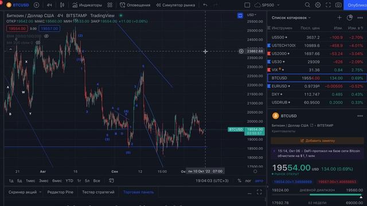Open time axis settings gear icon
The width and height of the screenshot is (367, 206).
pos(255,171)
